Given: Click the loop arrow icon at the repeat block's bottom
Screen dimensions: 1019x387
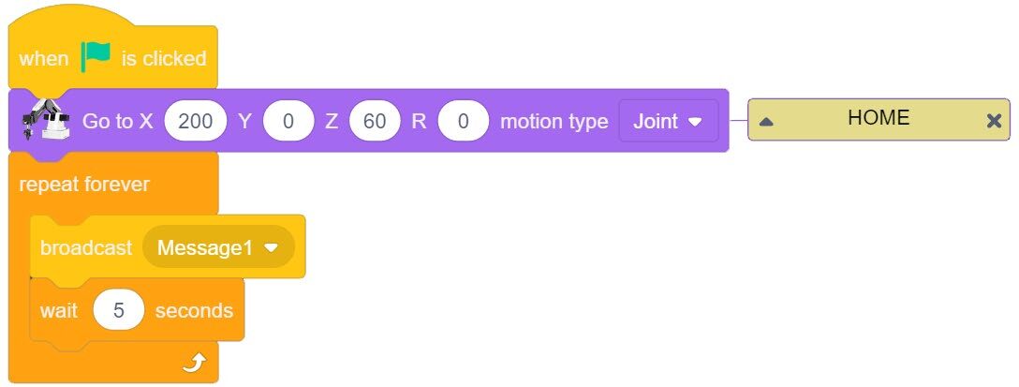Looking at the screenshot, I should pos(194,362).
